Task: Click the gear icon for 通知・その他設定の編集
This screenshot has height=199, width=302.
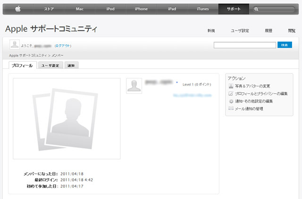Action: 231,101
